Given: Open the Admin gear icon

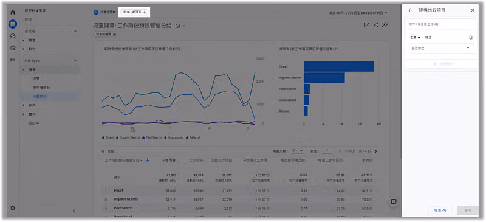Looking at the screenshot, I should pos(13,208).
